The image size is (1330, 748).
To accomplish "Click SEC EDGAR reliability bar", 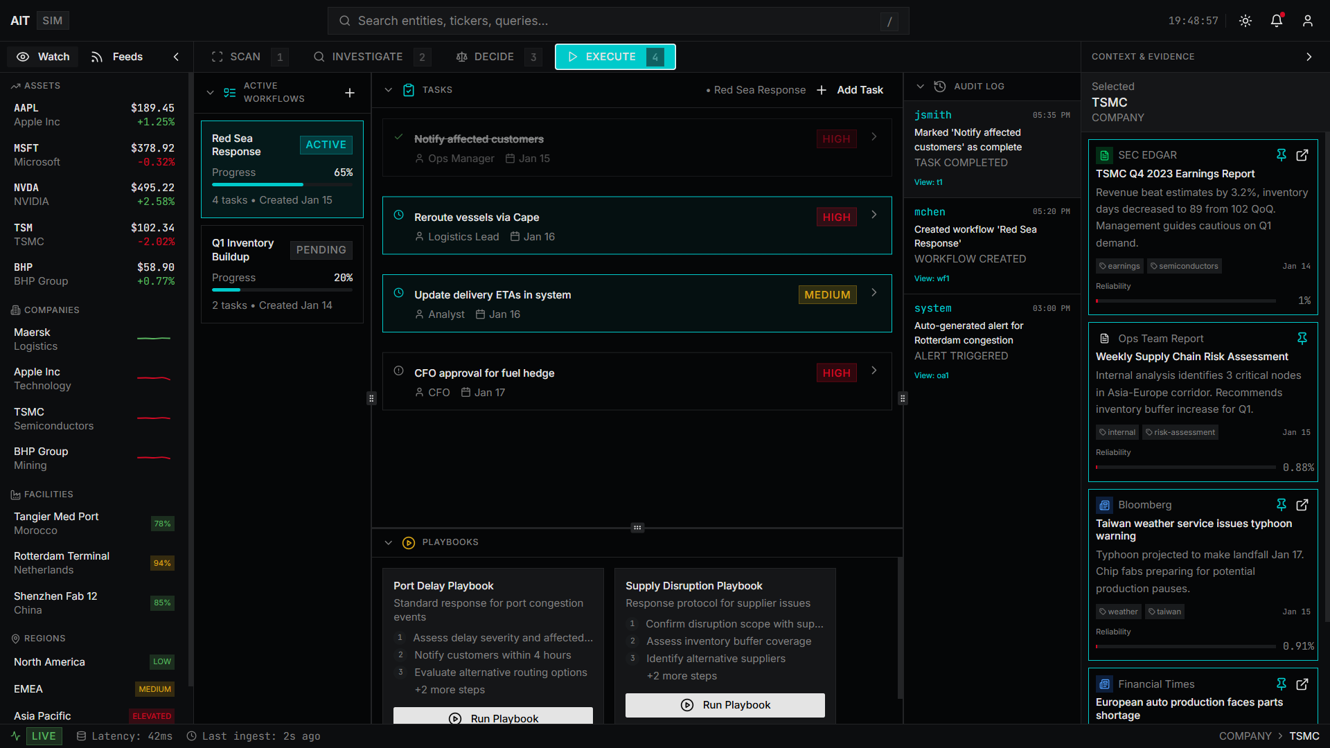I will click(1185, 301).
